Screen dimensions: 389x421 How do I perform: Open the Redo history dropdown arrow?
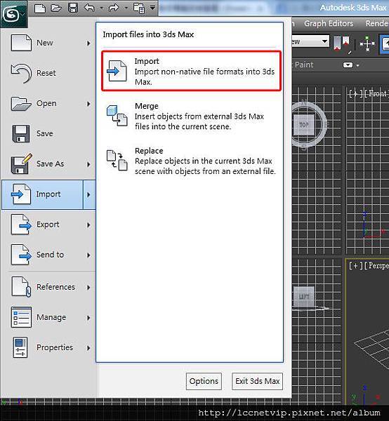126,8
